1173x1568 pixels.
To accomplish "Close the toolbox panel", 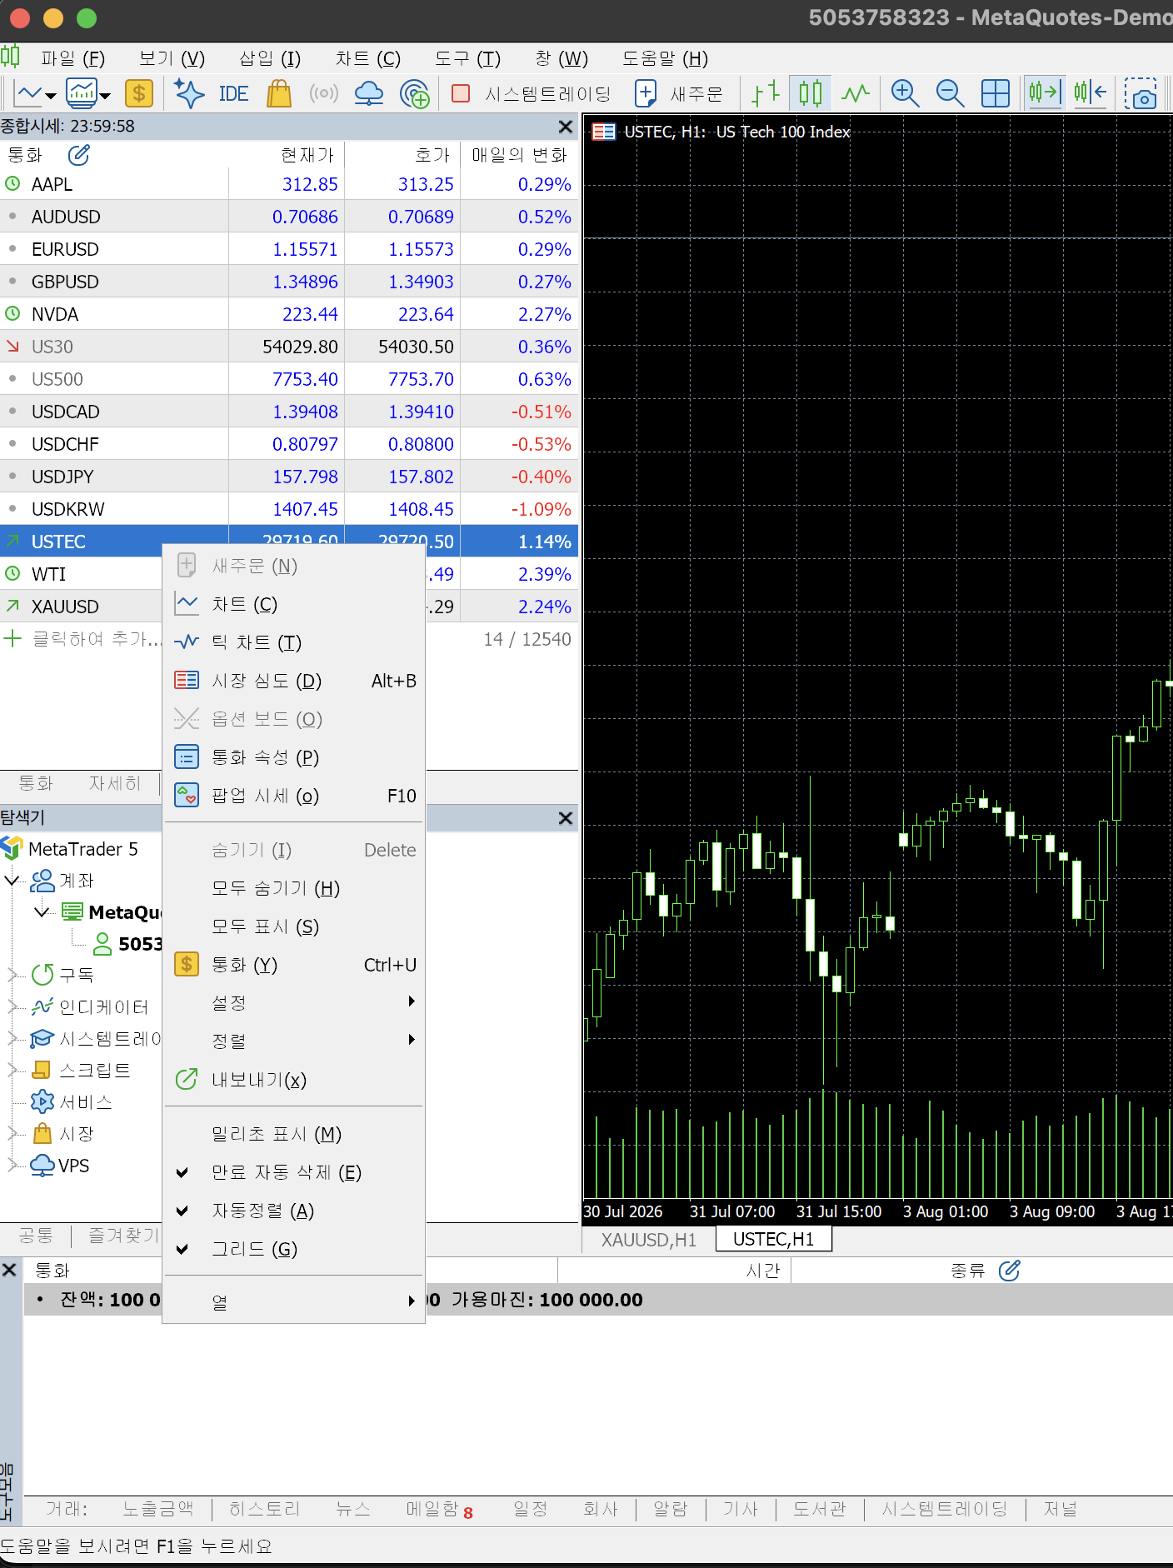I will (x=9, y=1270).
